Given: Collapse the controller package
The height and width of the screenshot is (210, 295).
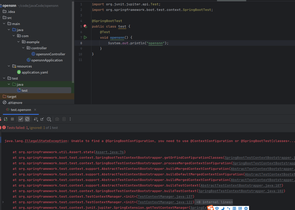Looking at the screenshot, I should [x=23, y=48].
